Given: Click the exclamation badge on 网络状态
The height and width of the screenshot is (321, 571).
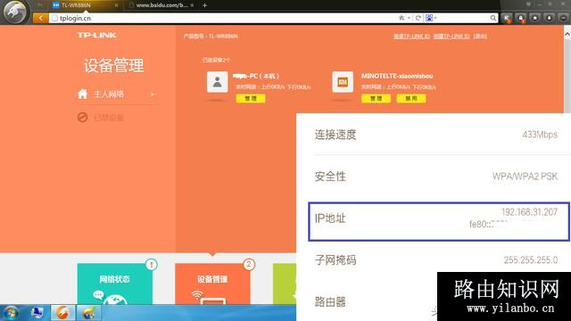Looking at the screenshot, I should click(151, 265).
